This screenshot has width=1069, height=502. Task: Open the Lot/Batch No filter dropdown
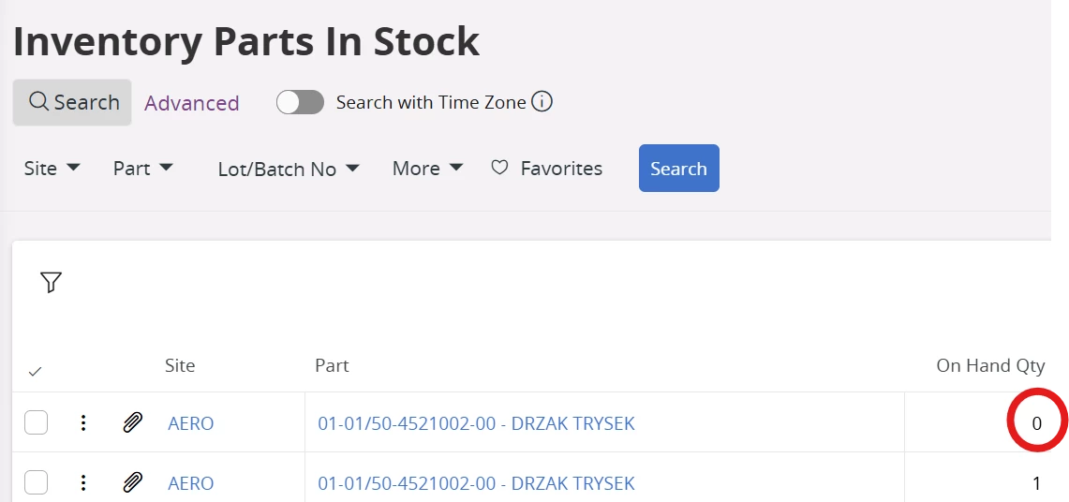[x=289, y=169]
